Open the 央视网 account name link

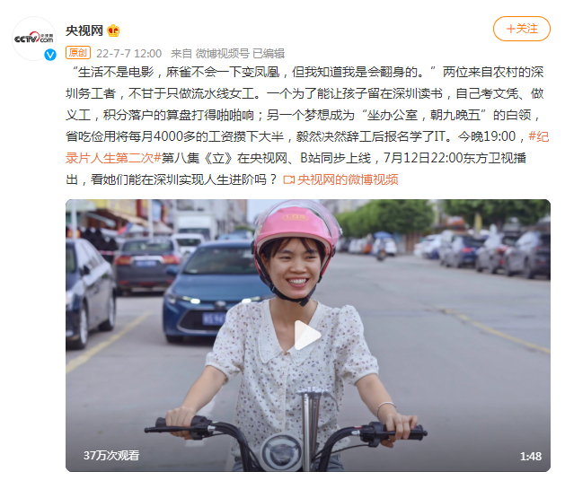(x=84, y=31)
